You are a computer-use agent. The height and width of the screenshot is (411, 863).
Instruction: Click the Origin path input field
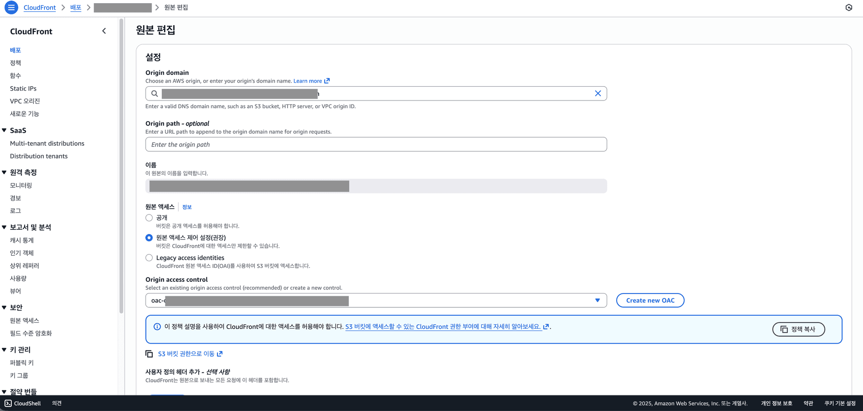(376, 144)
